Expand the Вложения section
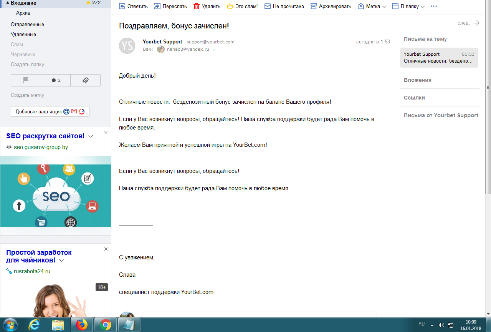Viewport: 491px width, 332px height. tap(418, 80)
